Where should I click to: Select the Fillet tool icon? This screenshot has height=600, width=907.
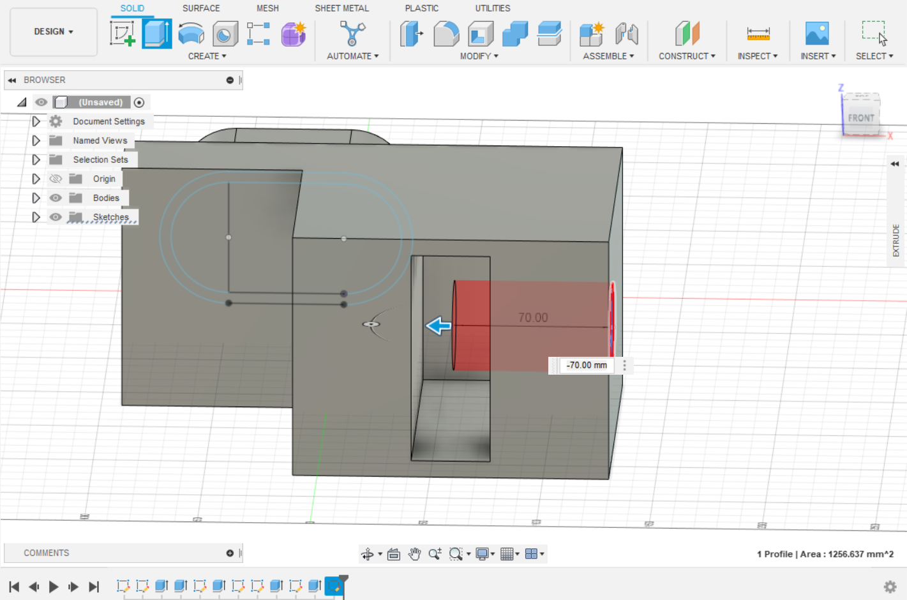(446, 33)
